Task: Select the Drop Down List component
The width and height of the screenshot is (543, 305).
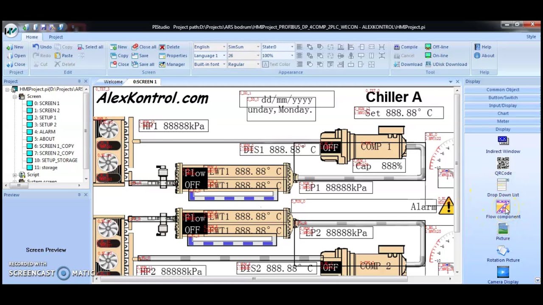Action: pyautogui.click(x=503, y=188)
